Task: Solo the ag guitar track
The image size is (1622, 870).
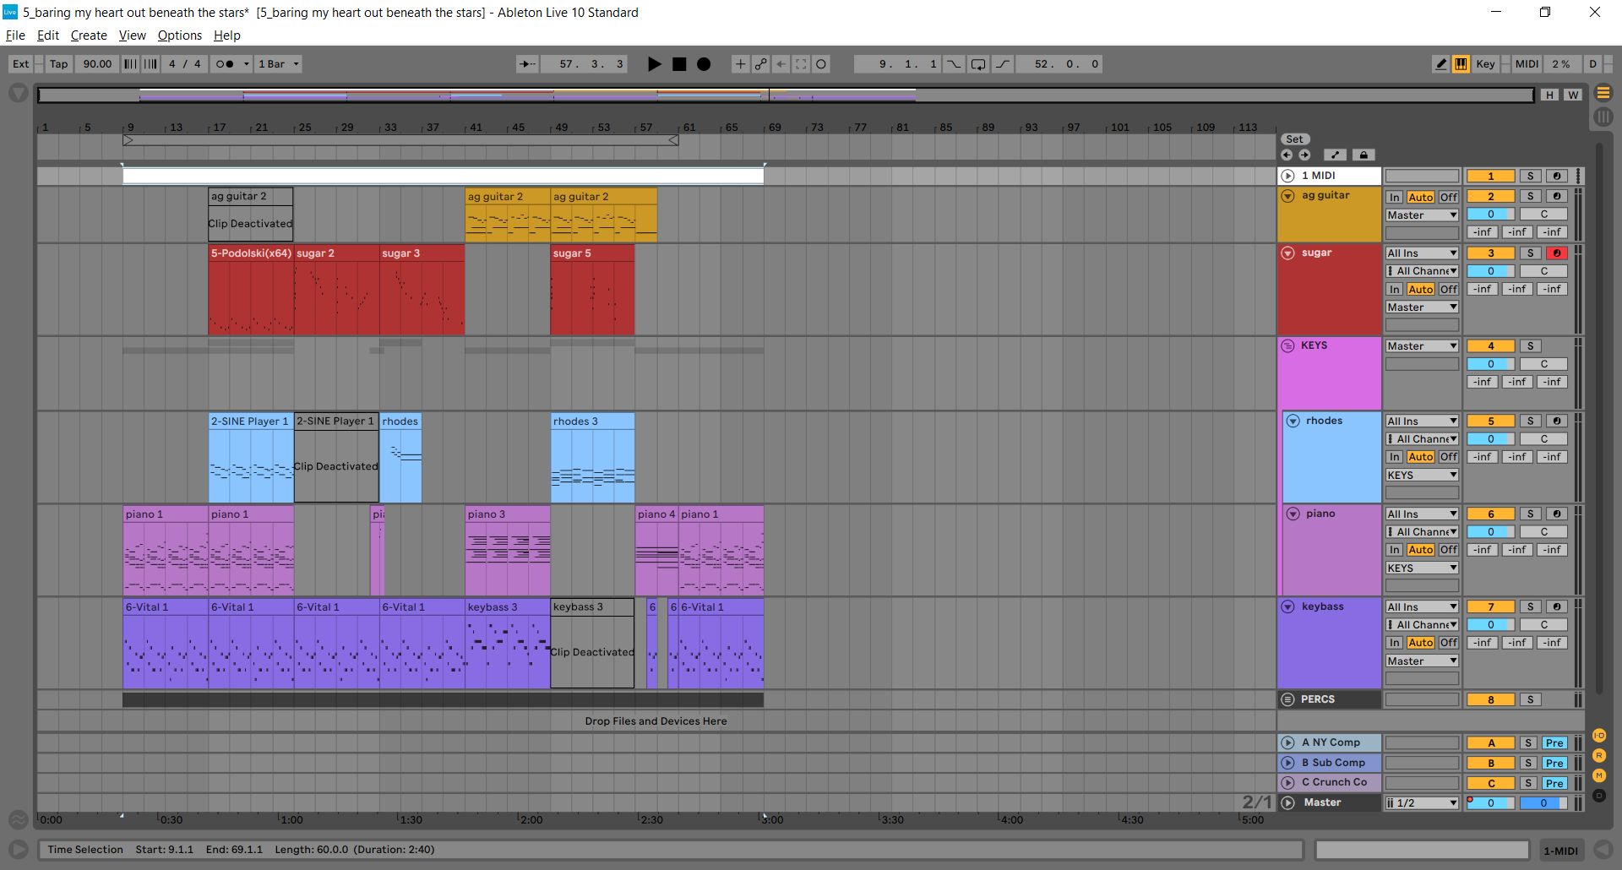Action: [x=1530, y=197]
